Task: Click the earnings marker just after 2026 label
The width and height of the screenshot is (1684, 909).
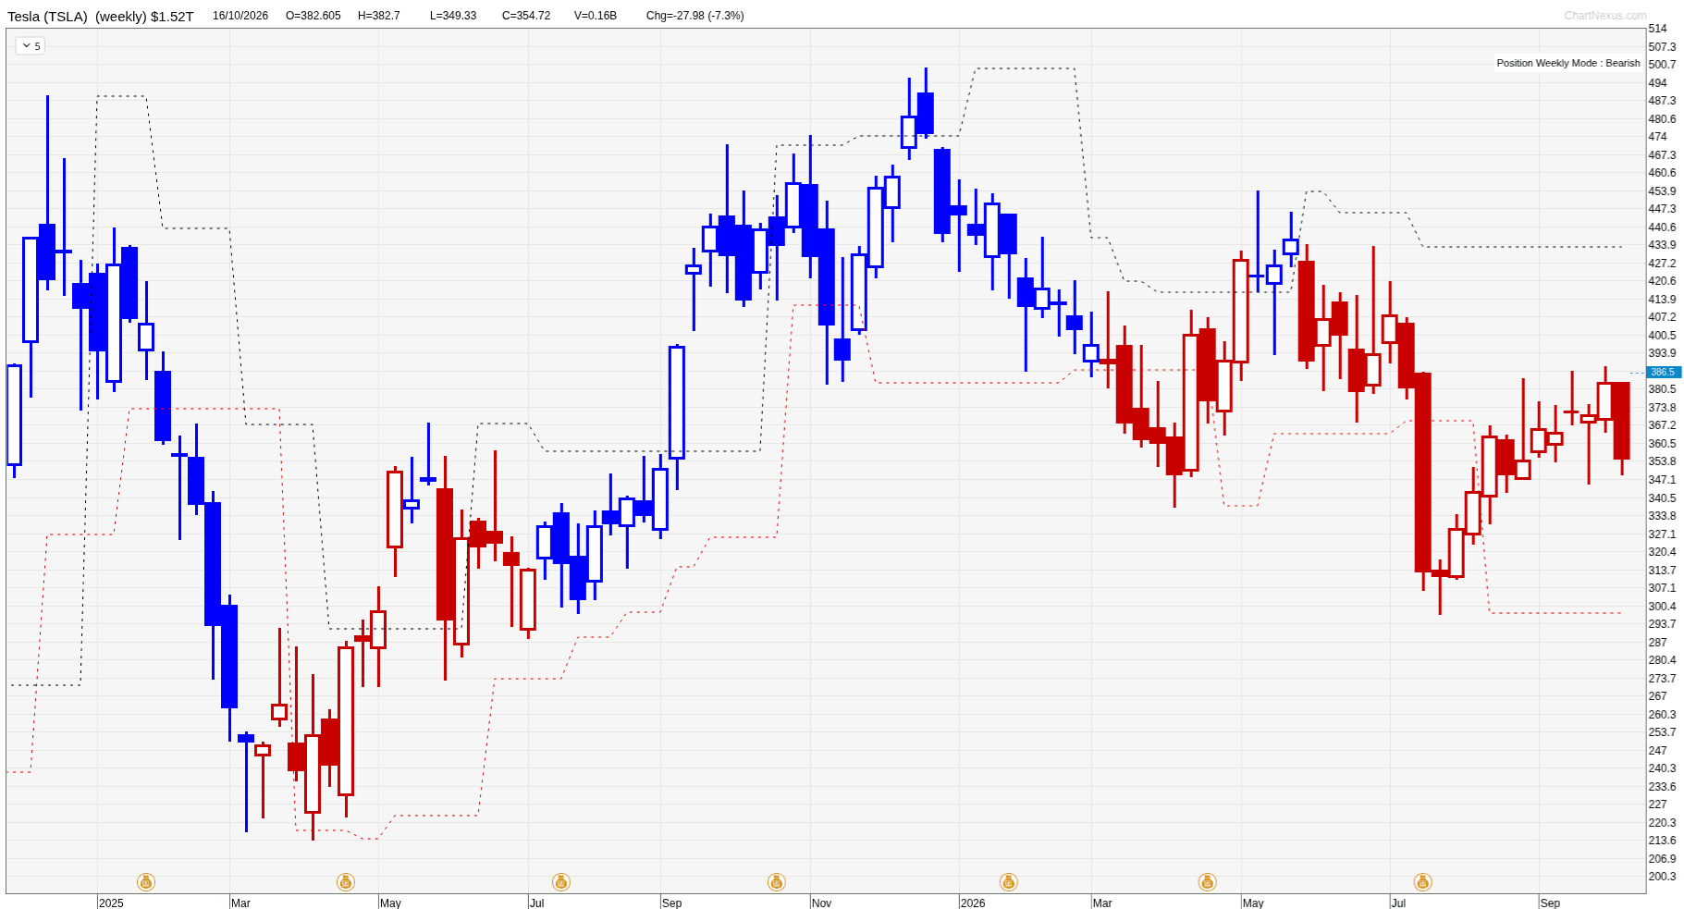Action: coord(1009,882)
